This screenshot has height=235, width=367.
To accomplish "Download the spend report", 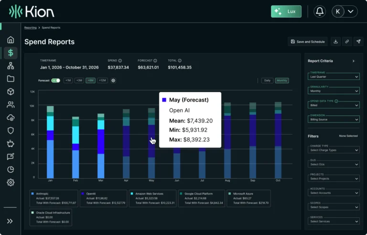I will (335, 42).
